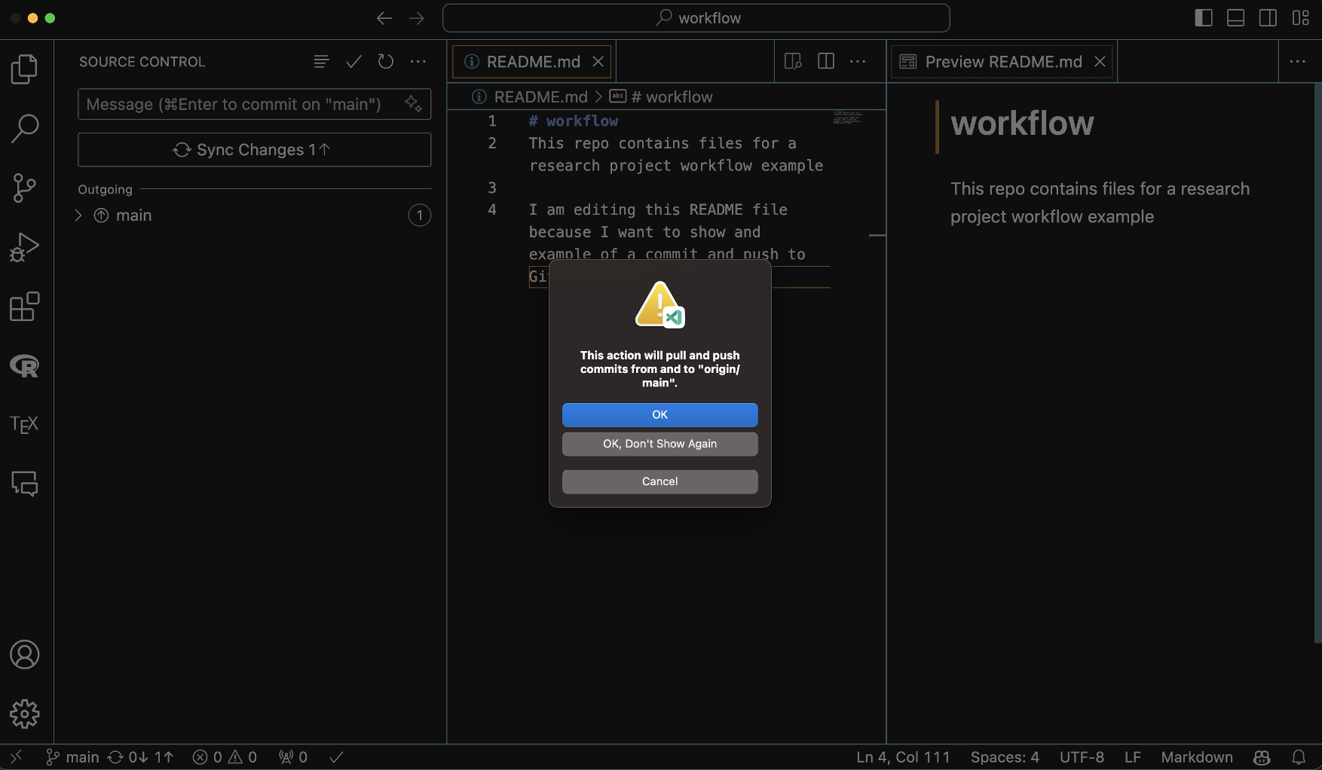Select the README.md editor tab
Viewport: 1322px width, 770px height.
pos(534,62)
